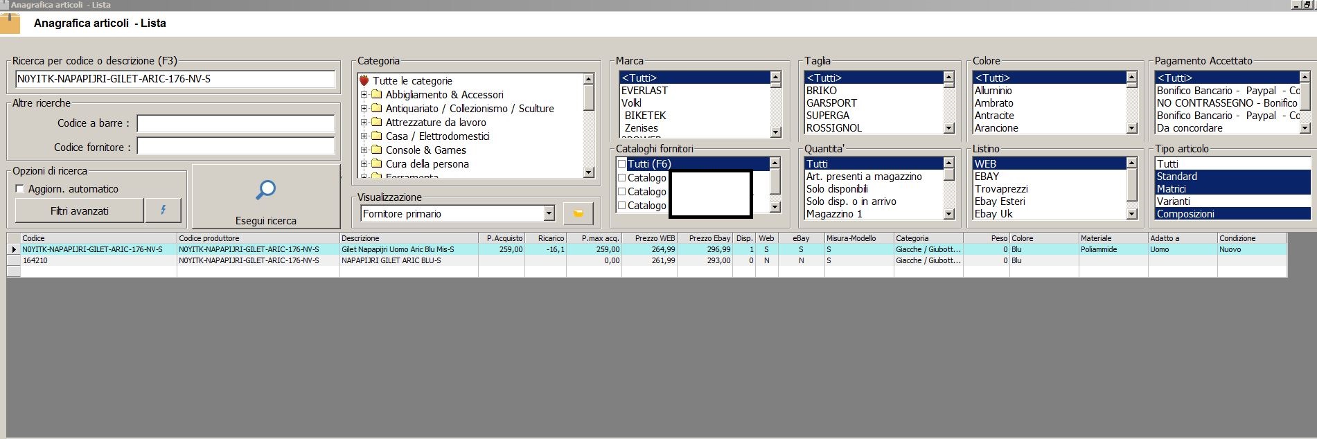Click the package icon in window header
Image resolution: width=1317 pixels, height=439 pixels.
click(x=10, y=23)
